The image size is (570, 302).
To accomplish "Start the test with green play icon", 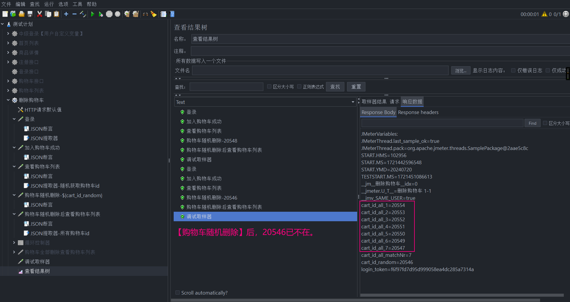I will point(93,14).
